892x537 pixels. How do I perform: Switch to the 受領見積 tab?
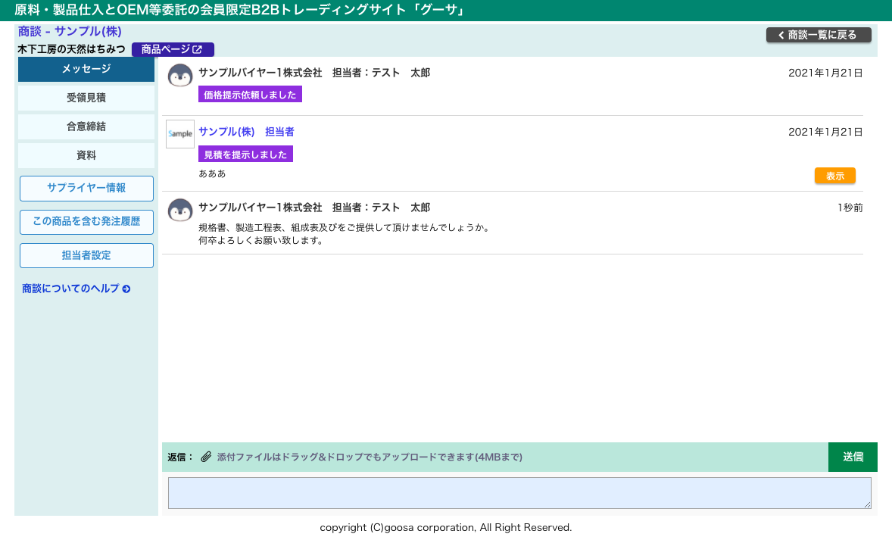point(86,98)
